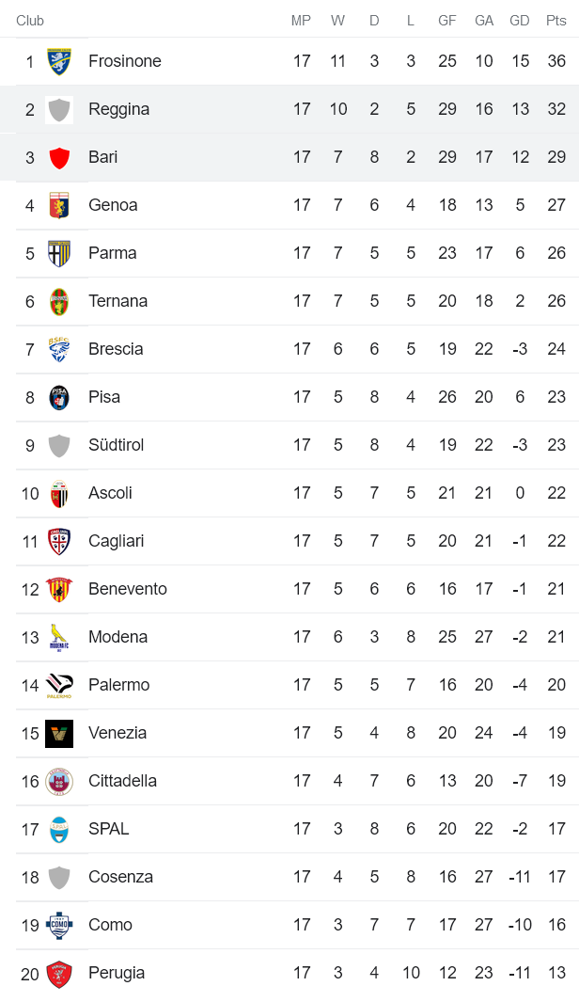Image resolution: width=579 pixels, height=1002 pixels.
Task: Click the Venezia club badge
Action: (x=59, y=734)
